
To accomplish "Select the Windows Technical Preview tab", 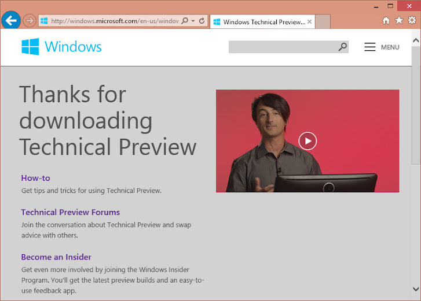I will [262, 22].
